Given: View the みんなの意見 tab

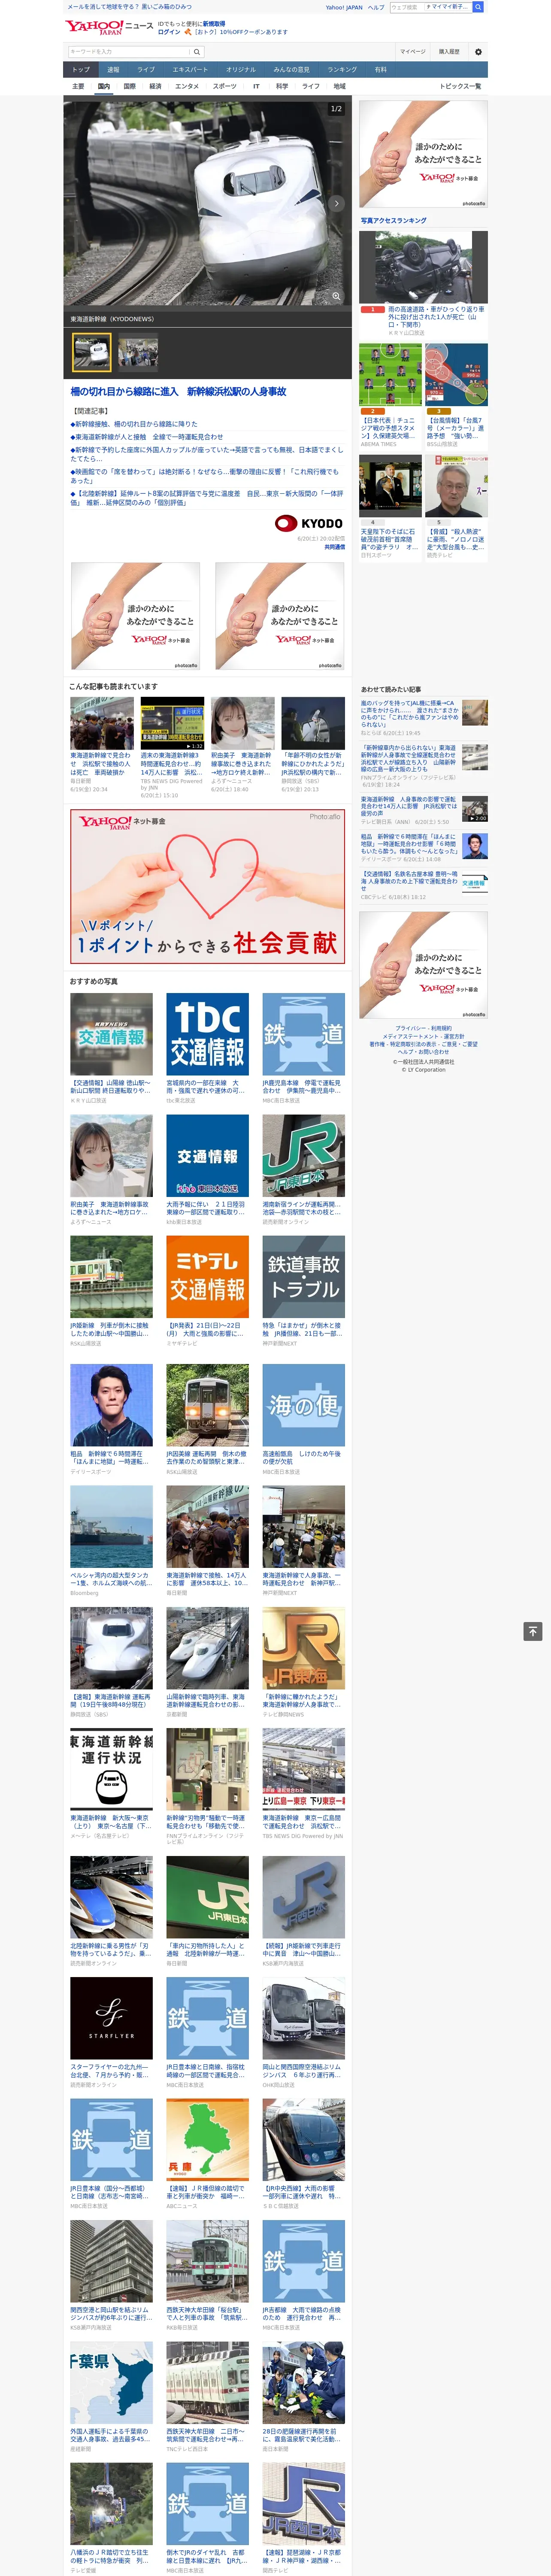Looking at the screenshot, I should click(x=291, y=70).
